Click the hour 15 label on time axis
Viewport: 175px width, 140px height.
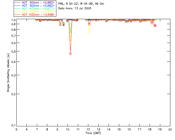point(119,129)
